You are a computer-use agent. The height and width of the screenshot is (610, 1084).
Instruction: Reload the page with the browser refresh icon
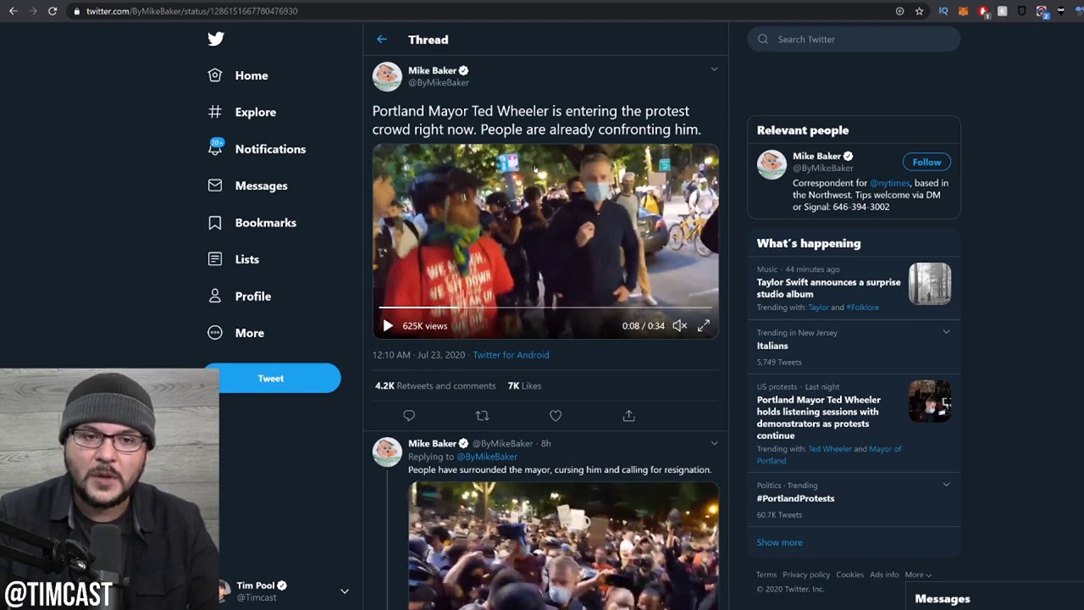[x=53, y=11]
